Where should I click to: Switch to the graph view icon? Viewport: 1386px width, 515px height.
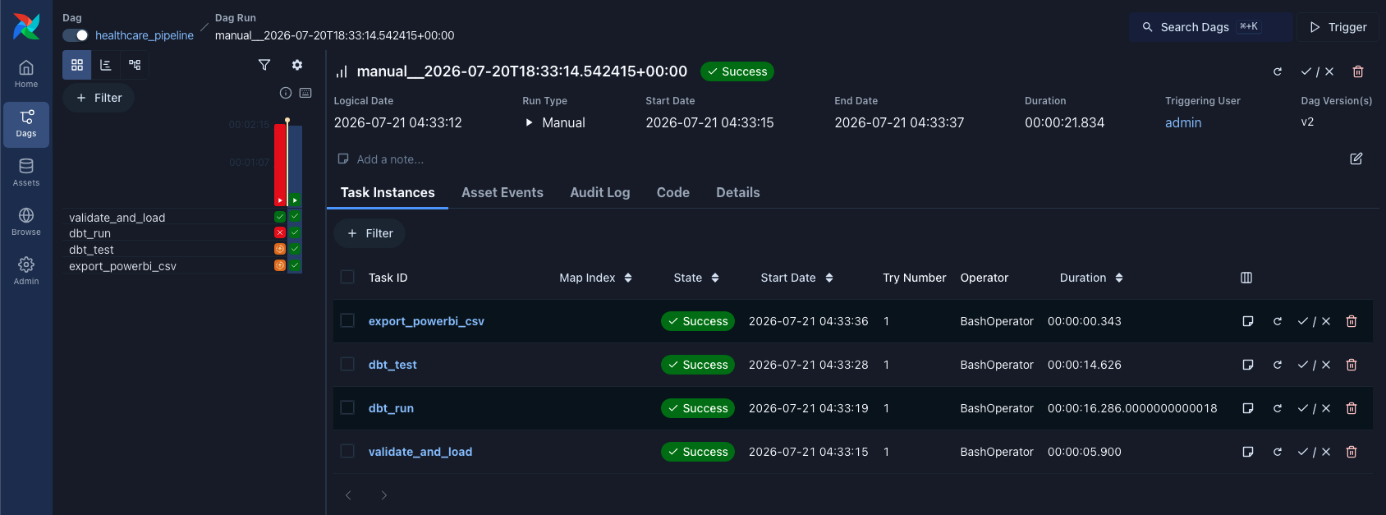135,65
